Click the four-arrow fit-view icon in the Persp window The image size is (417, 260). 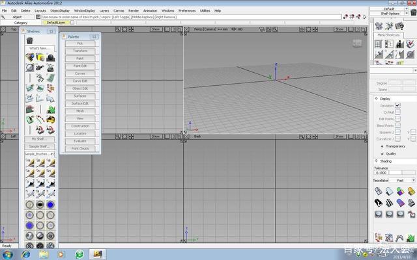(315, 29)
